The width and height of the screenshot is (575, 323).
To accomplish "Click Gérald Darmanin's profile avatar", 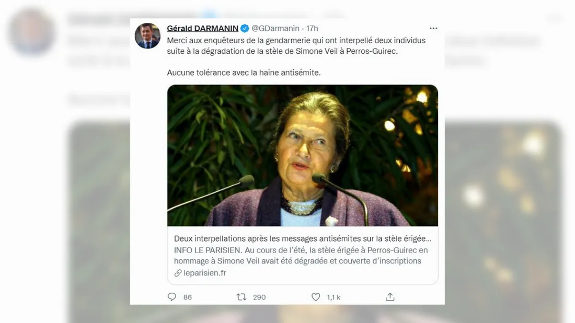I will [x=147, y=37].
